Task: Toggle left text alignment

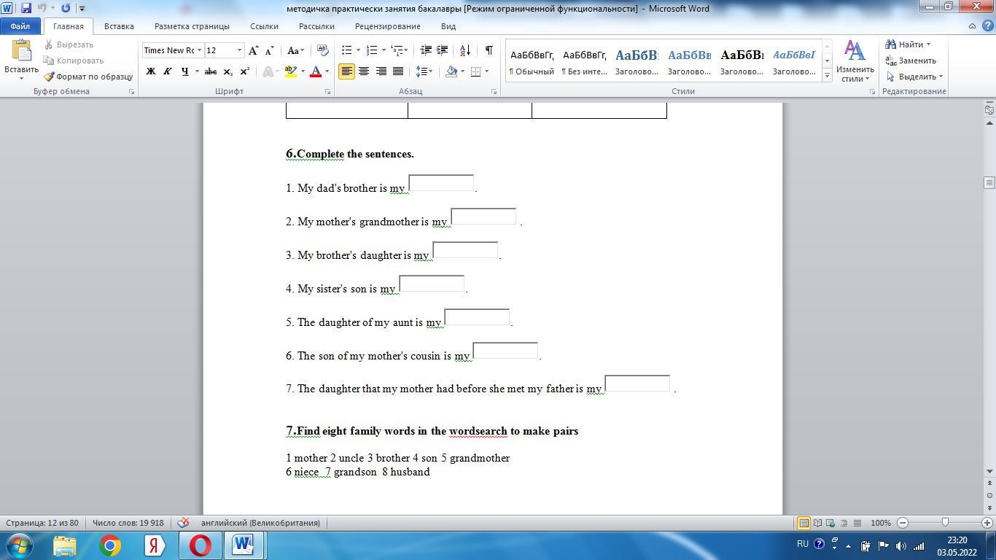Action: (346, 71)
